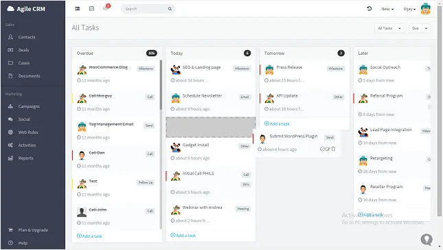Screen dimensions: 443x250
Task: Click Add a task in Overdue column
Action: 89,236
